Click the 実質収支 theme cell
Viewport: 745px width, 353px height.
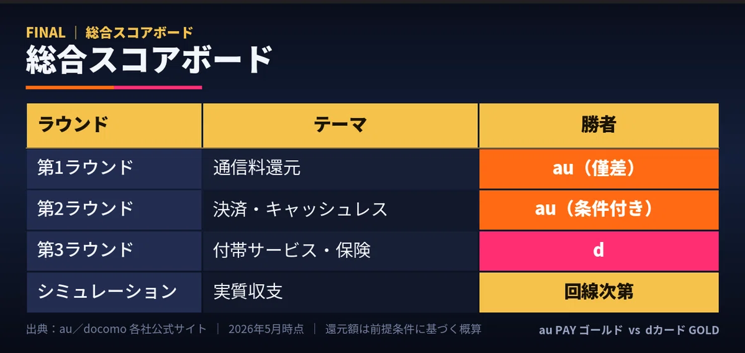click(340, 292)
